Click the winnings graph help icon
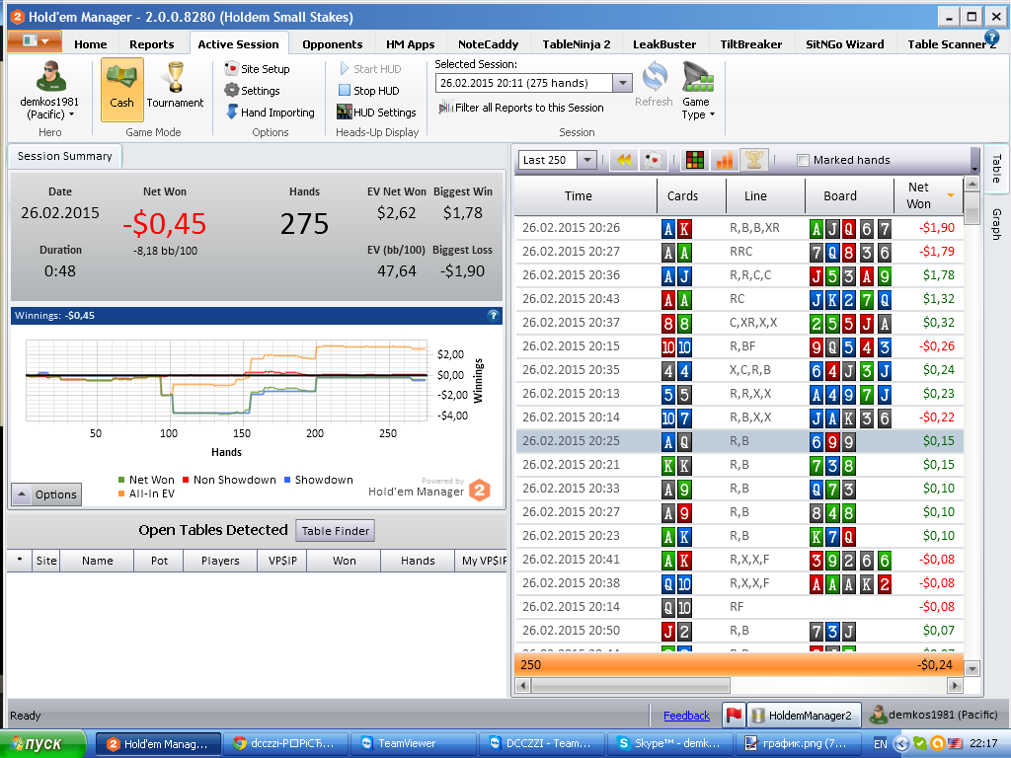The width and height of the screenshot is (1011, 758). (494, 316)
